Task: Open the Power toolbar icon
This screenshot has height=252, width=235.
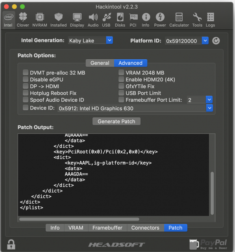Action: [x=160, y=20]
